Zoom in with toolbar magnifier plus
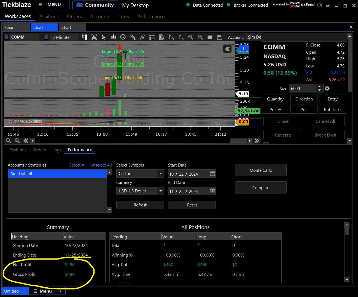Screen dimensions: 358x297 (x=190, y=37)
